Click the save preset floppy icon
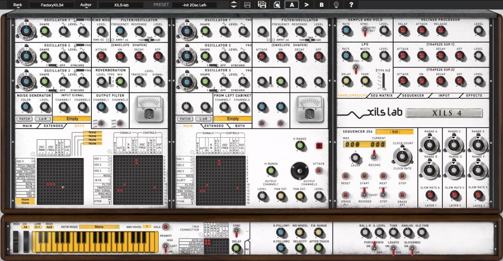The width and height of the screenshot is (503, 261). [x=247, y=5]
